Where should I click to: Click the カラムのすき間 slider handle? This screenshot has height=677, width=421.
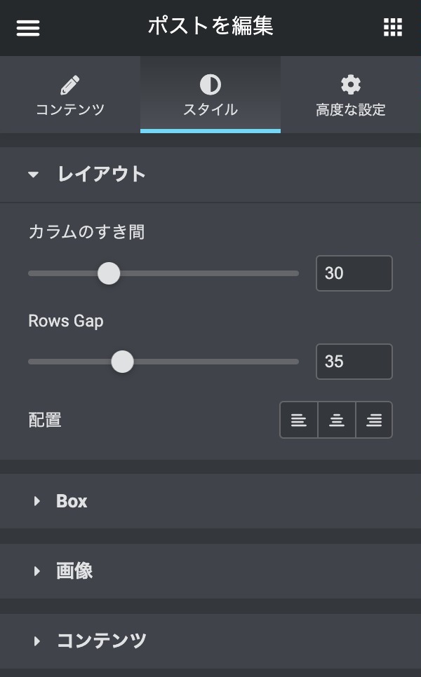point(109,273)
